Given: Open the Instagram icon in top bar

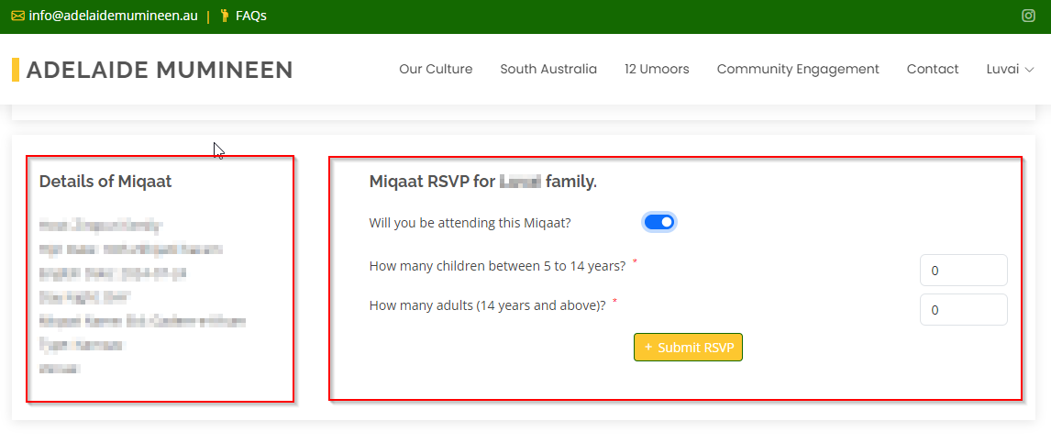Looking at the screenshot, I should [1028, 17].
